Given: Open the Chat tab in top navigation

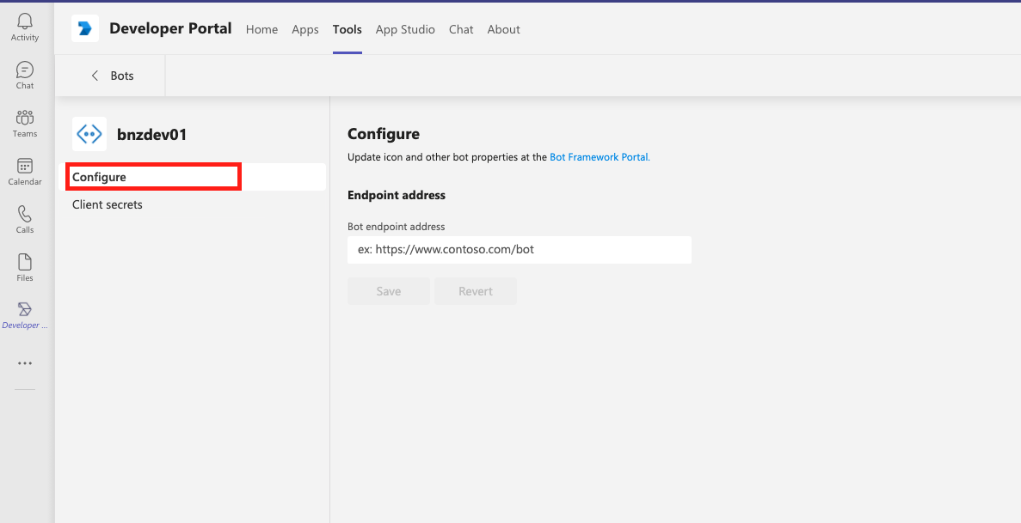Looking at the screenshot, I should coord(461,29).
